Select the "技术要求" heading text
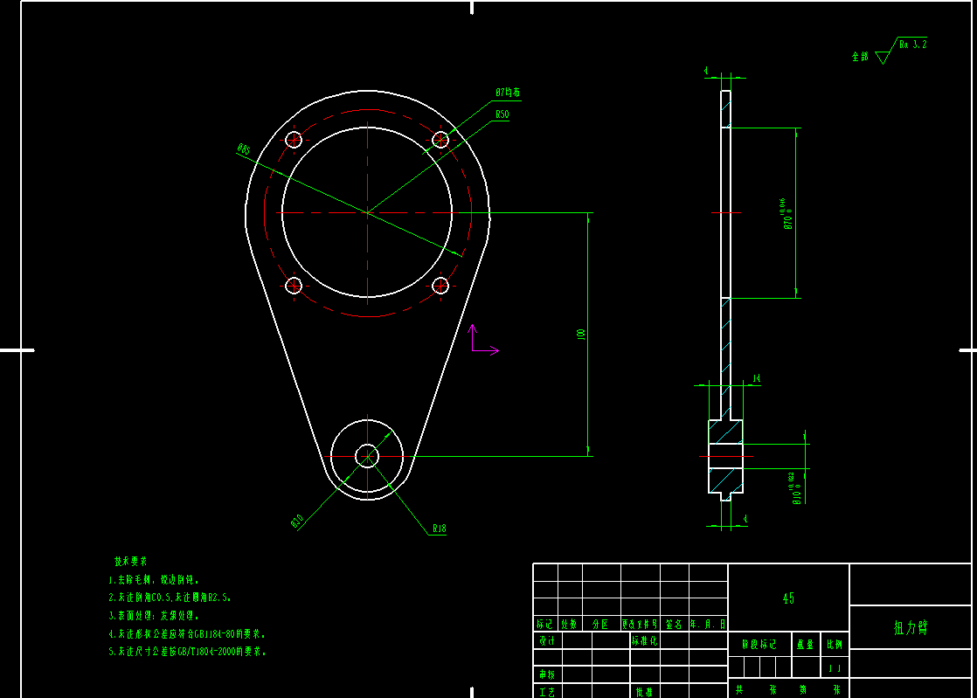 pyautogui.click(x=130, y=561)
